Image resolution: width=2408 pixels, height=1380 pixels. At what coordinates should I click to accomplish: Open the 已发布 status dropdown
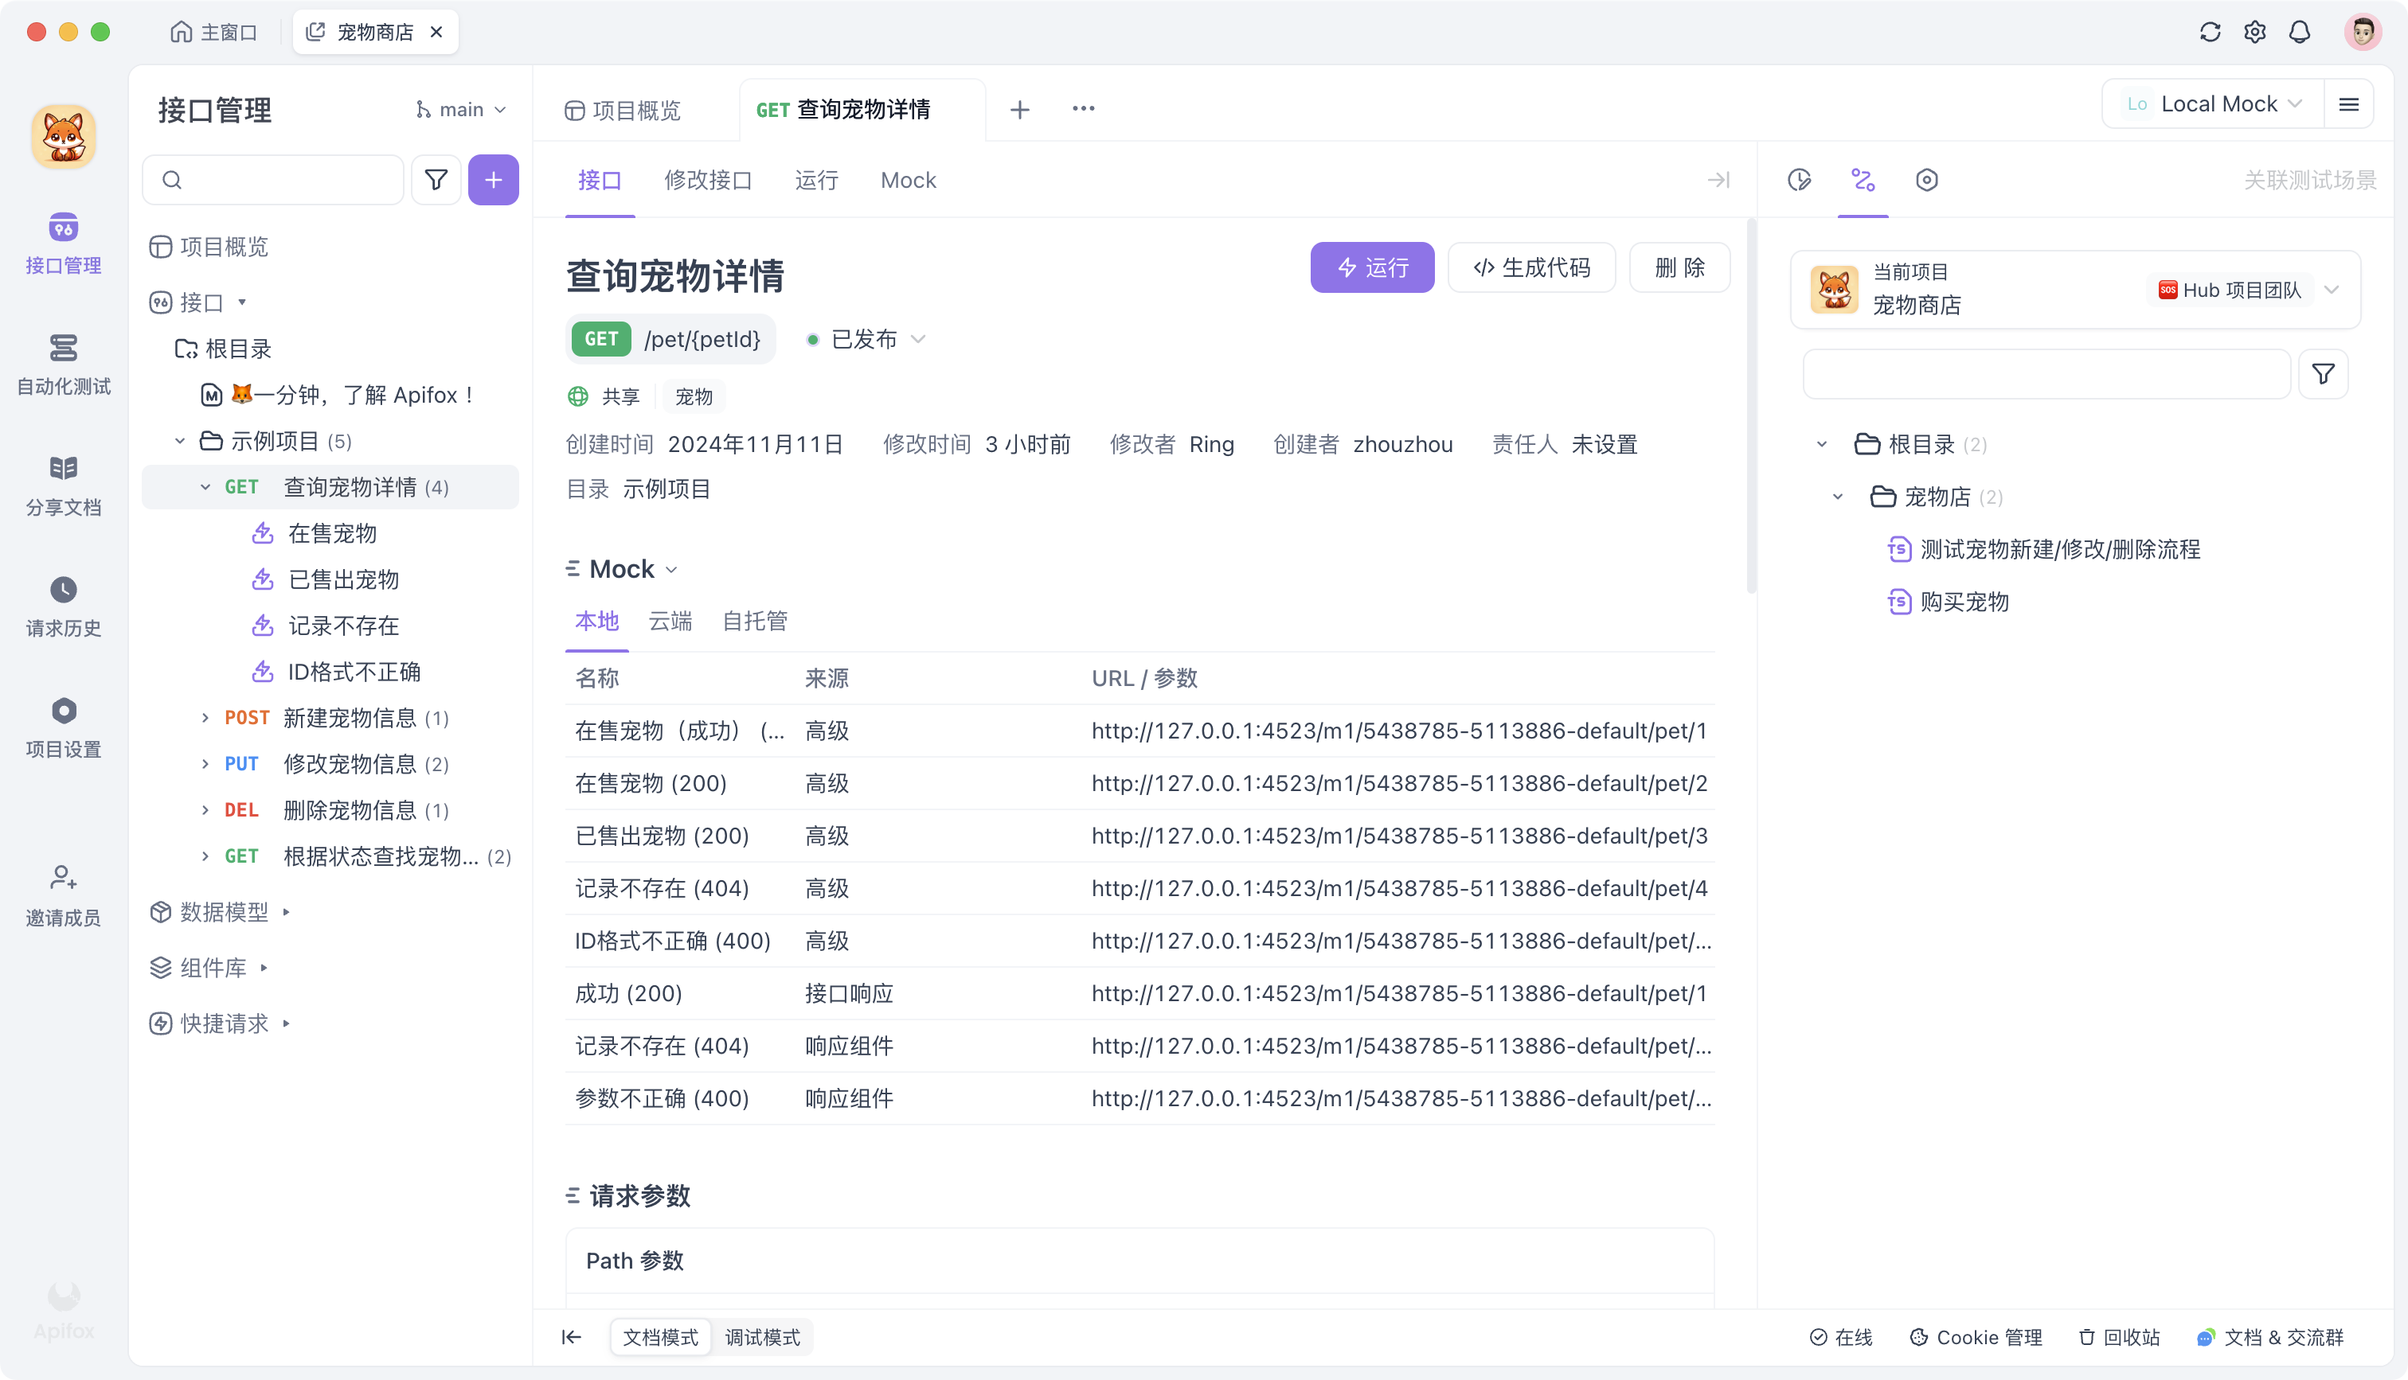pos(865,339)
